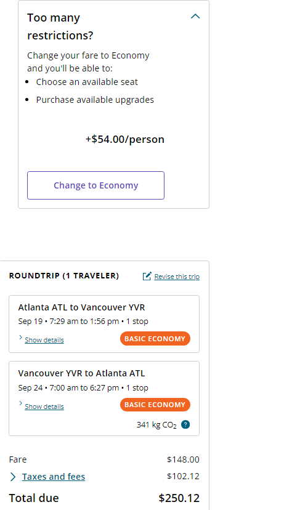The width and height of the screenshot is (308, 510).
Task: Click Basic Economy badge on Sep 24 flight
Action: [155, 405]
